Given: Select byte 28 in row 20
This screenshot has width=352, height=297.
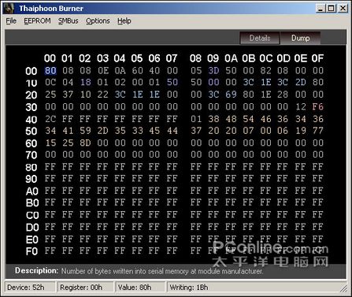Looking at the screenshot, I should click(x=283, y=95).
